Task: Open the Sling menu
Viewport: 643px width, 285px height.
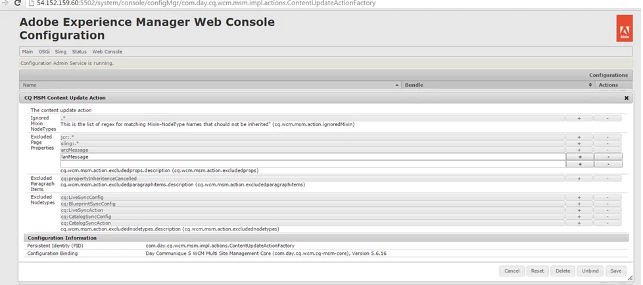Action: tap(60, 52)
